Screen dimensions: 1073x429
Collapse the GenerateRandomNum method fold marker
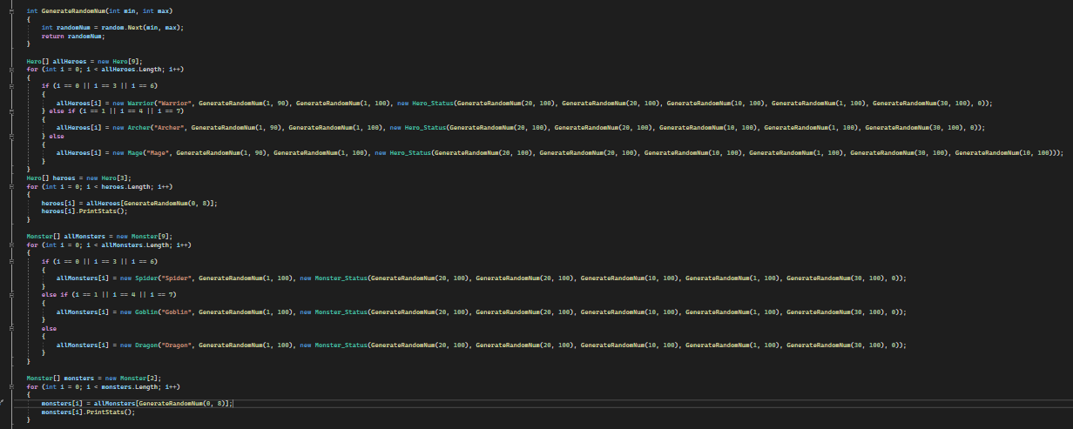click(x=12, y=10)
